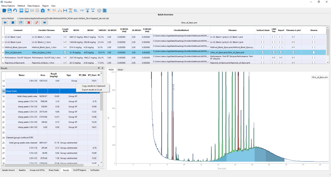Click the P2P plus icon in toolbar

(x=88, y=10)
